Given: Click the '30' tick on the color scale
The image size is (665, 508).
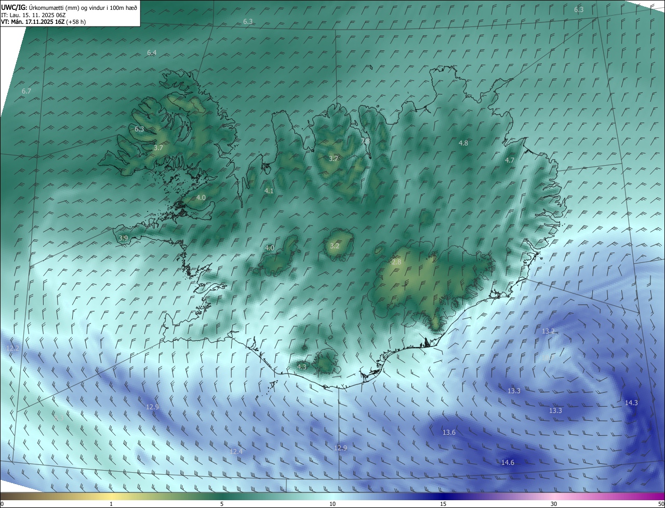Looking at the screenshot, I should point(554,504).
